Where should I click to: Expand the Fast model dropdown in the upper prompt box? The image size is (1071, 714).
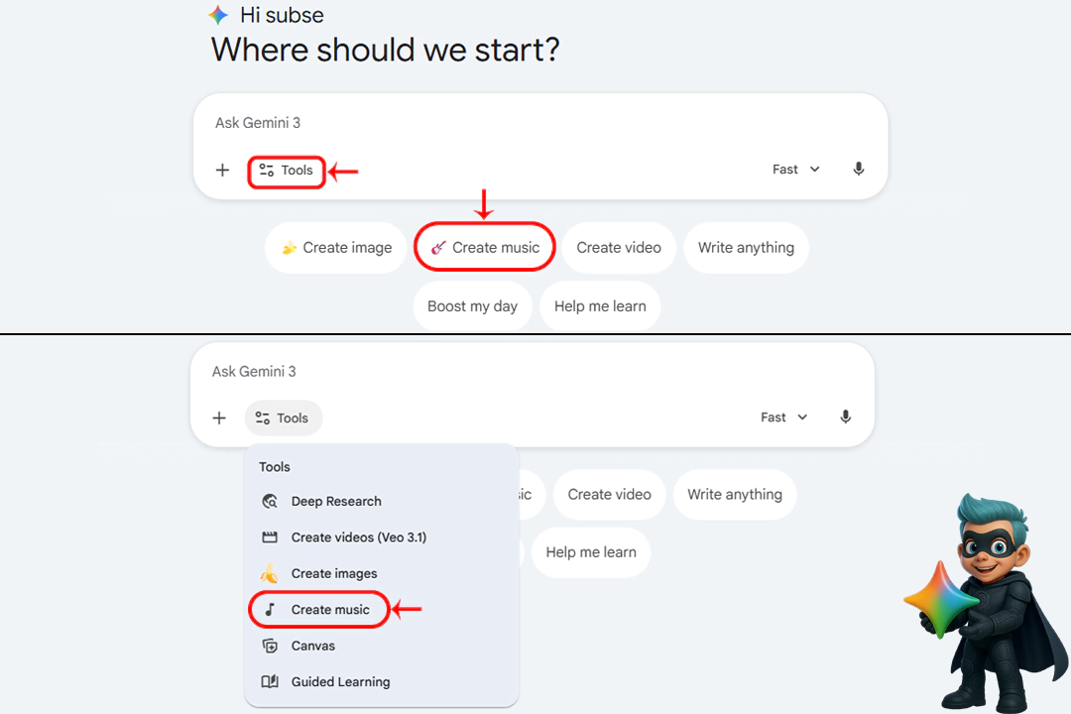(x=796, y=170)
